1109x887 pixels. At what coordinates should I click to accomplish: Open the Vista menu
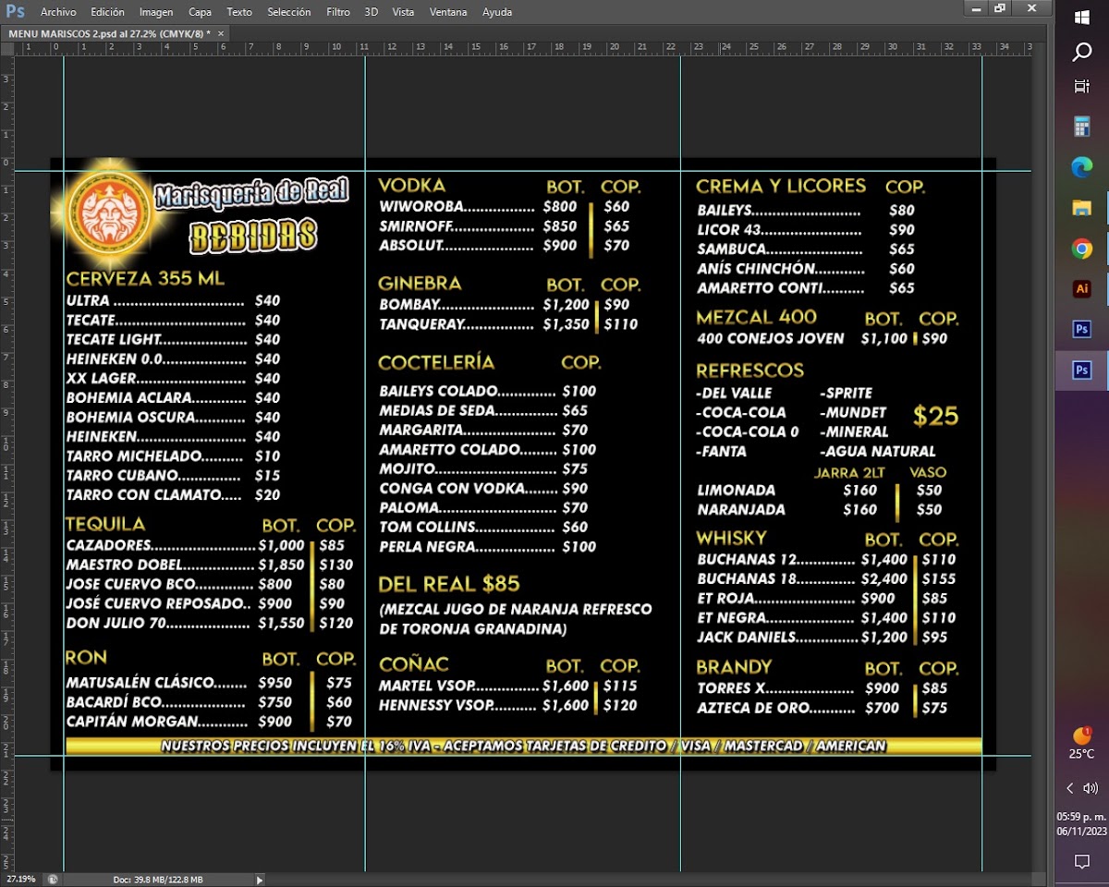[403, 12]
